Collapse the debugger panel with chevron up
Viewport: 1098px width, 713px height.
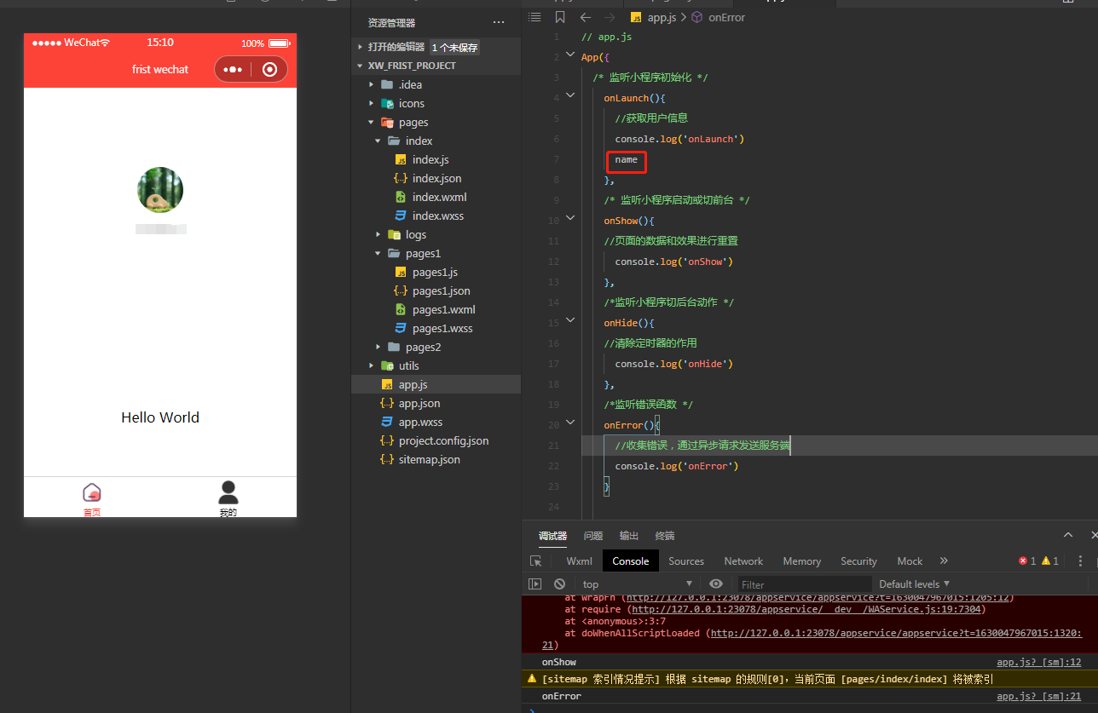tap(1068, 535)
